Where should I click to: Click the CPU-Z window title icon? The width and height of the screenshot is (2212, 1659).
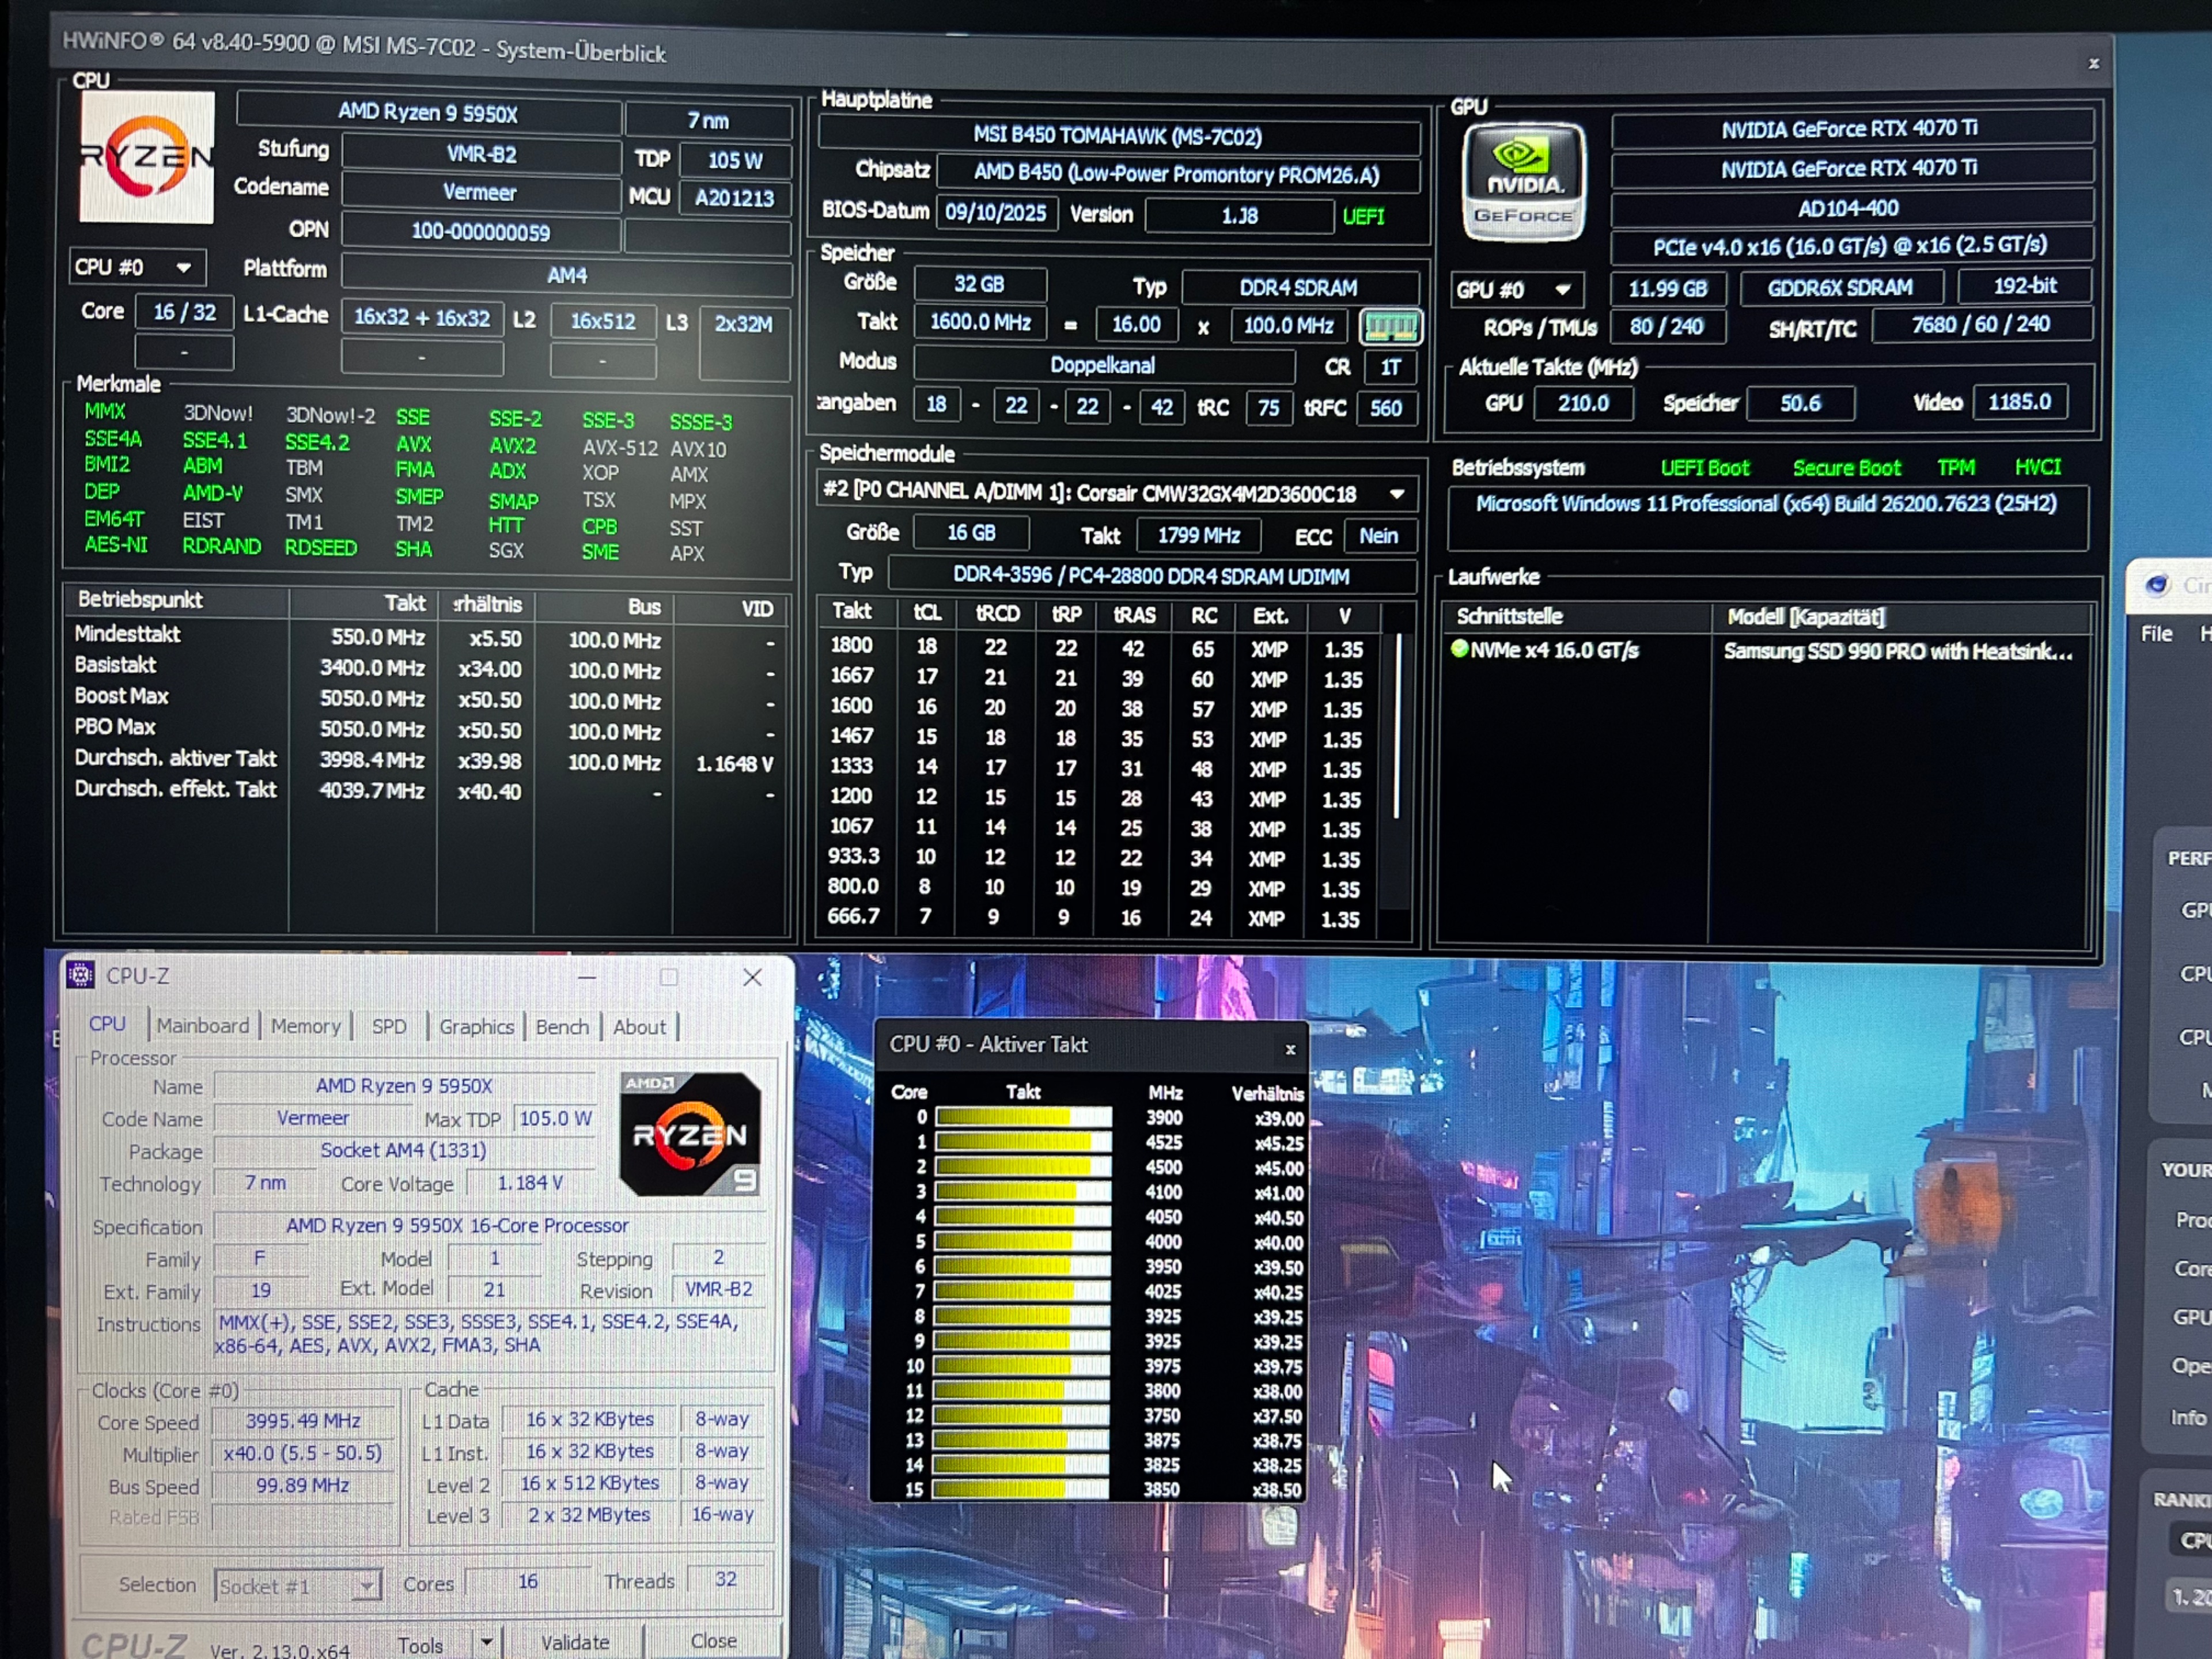pos(80,975)
